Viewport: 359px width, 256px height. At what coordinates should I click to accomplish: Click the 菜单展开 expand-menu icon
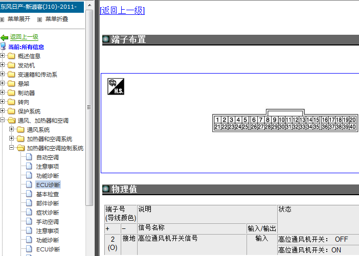tap(2, 20)
